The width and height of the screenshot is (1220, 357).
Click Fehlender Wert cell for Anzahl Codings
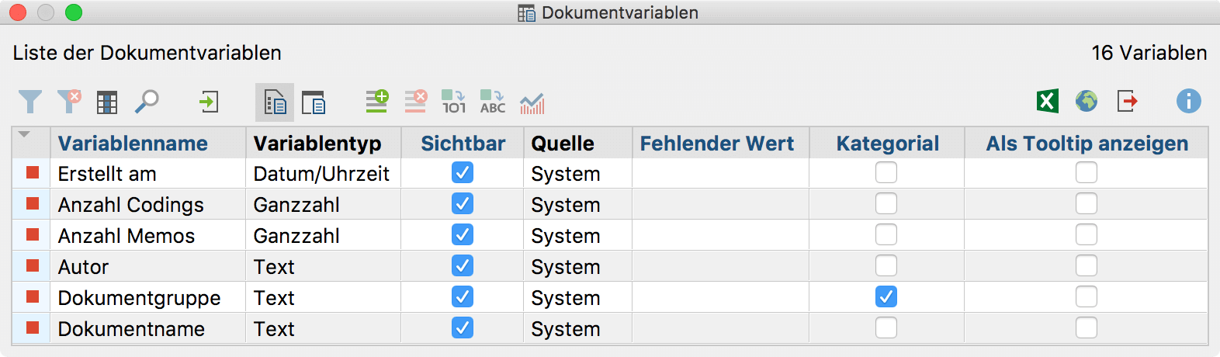(720, 204)
